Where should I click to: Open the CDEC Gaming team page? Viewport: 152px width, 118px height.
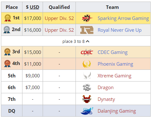tap(112, 52)
